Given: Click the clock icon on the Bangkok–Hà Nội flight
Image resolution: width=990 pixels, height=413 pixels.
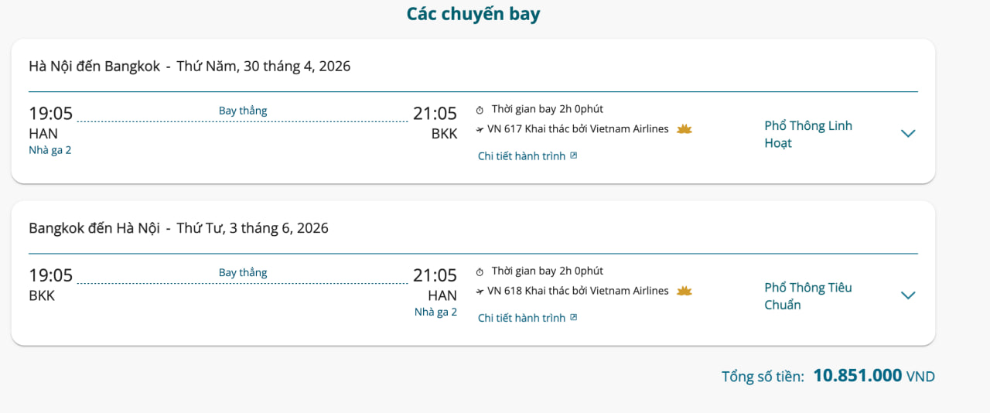Looking at the screenshot, I should pyautogui.click(x=480, y=272).
